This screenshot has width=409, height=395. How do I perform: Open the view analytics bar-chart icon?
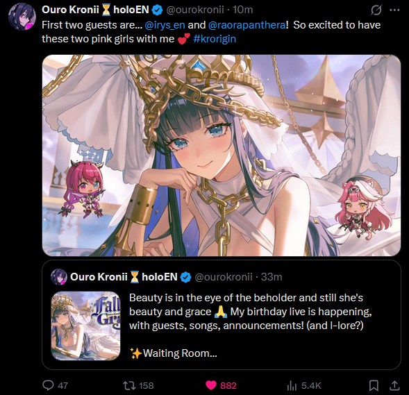click(x=292, y=385)
